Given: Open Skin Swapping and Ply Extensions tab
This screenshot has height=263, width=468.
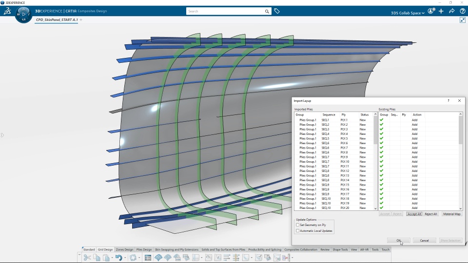Looking at the screenshot, I should pos(176,249).
